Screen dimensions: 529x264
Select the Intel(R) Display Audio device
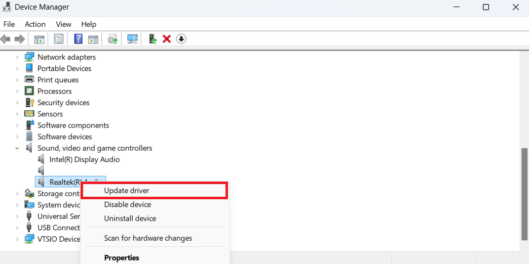click(x=84, y=159)
